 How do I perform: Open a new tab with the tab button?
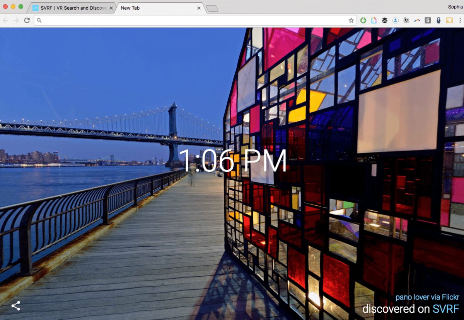[212, 8]
